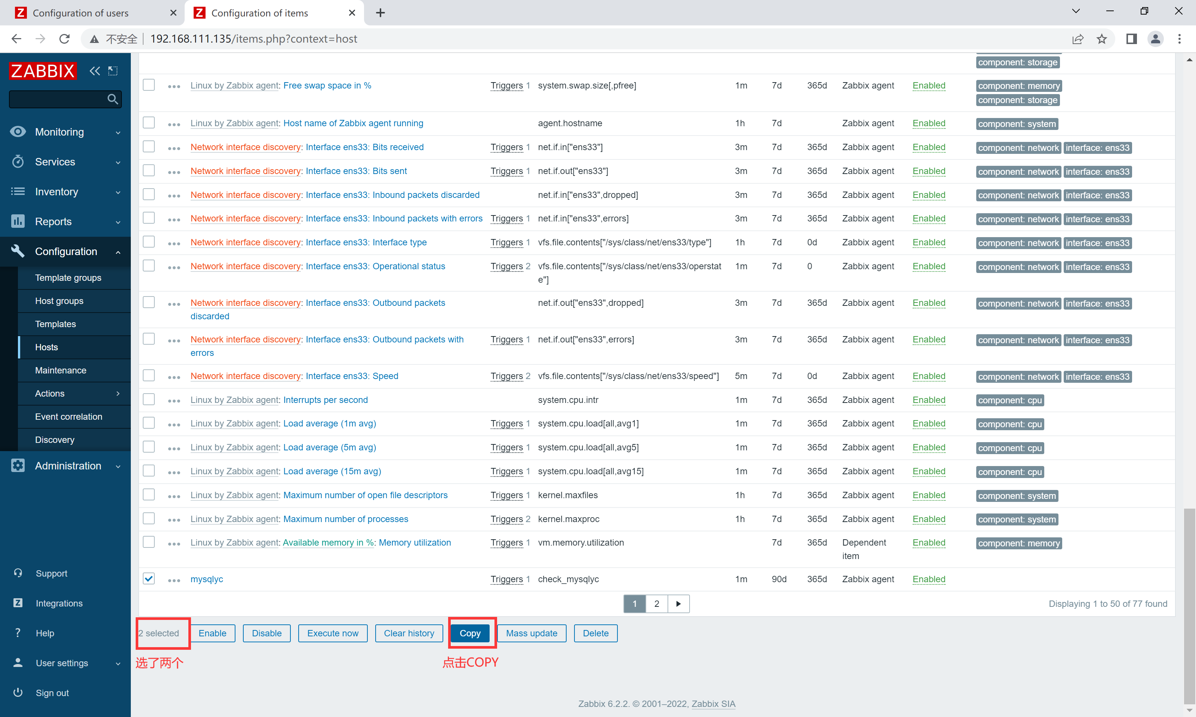Click the Administration gear icon

pyautogui.click(x=18, y=466)
